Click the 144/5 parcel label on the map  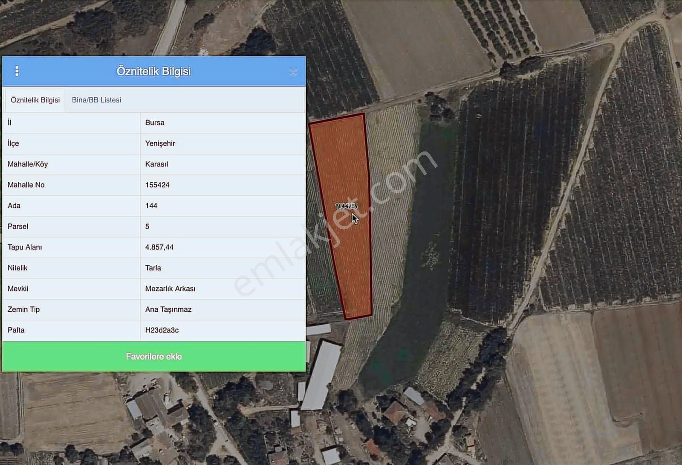346,206
